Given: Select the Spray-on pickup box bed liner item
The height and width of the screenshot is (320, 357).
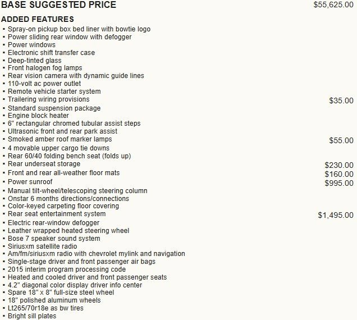Looking at the screenshot, I should [x=79, y=29].
